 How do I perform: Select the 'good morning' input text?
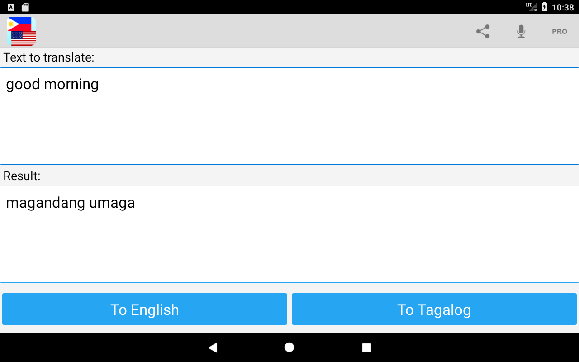click(x=52, y=84)
